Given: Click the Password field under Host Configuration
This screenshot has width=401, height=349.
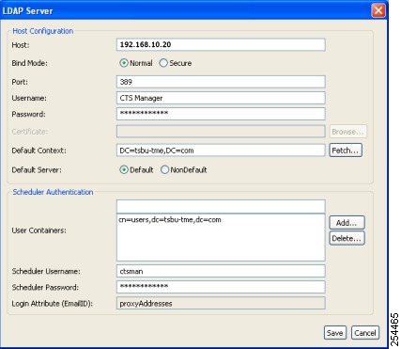Looking at the screenshot, I should (x=221, y=114).
